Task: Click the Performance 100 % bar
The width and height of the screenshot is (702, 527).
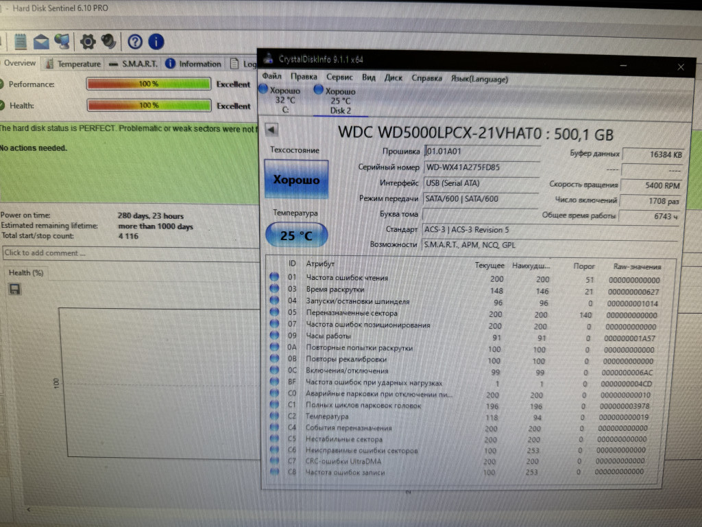Action: tap(149, 84)
